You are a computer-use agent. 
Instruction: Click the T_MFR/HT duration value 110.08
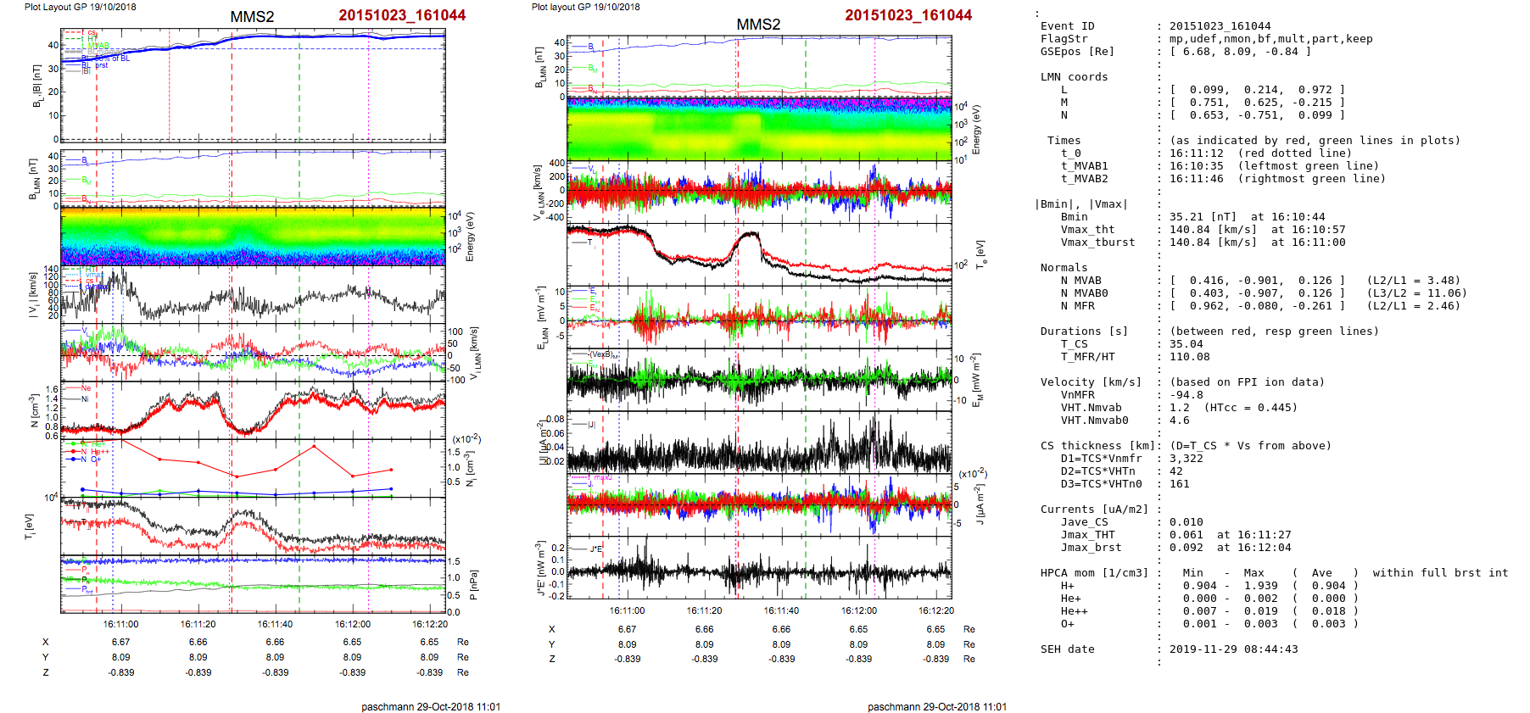pyautogui.click(x=1190, y=357)
